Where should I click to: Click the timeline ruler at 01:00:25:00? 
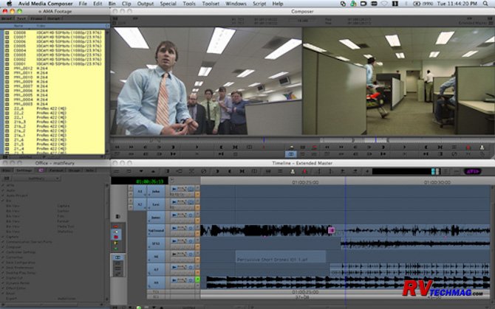[304, 181]
